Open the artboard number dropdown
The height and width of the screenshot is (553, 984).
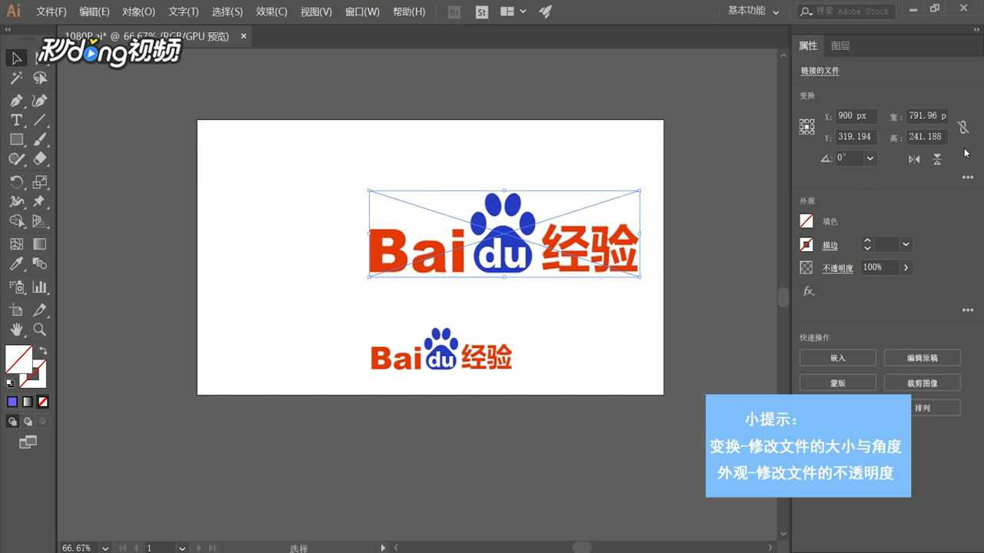(x=182, y=548)
